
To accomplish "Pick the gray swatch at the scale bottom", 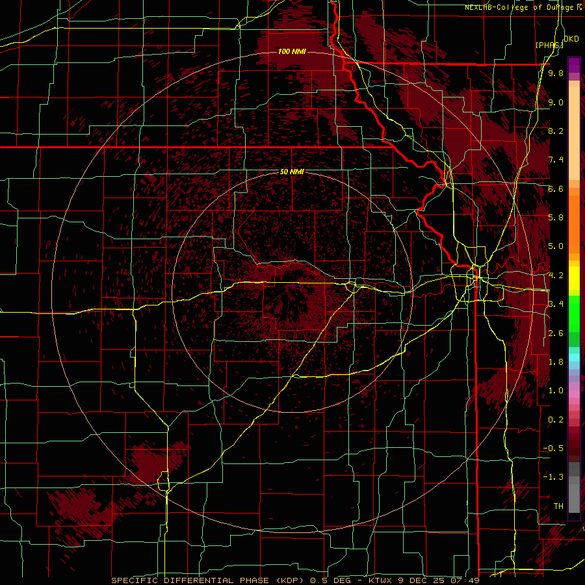I will (574, 500).
